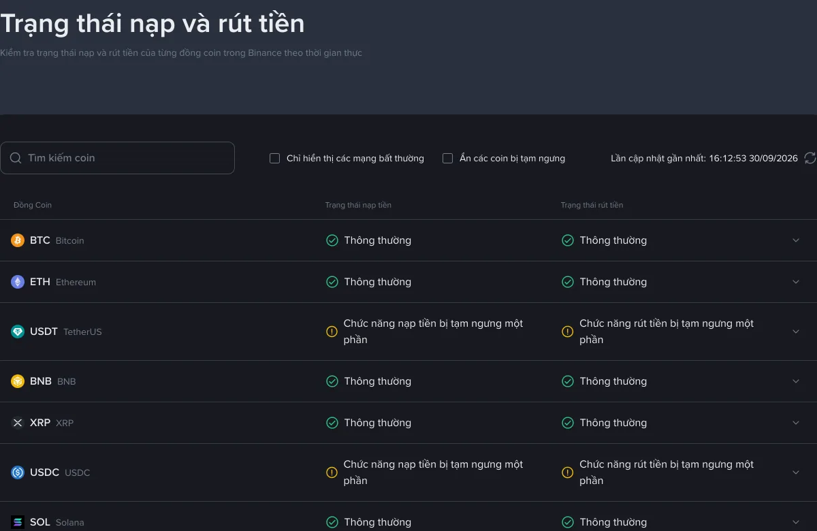Expand the BTC row chevron
This screenshot has height=531, width=817.
[796, 240]
